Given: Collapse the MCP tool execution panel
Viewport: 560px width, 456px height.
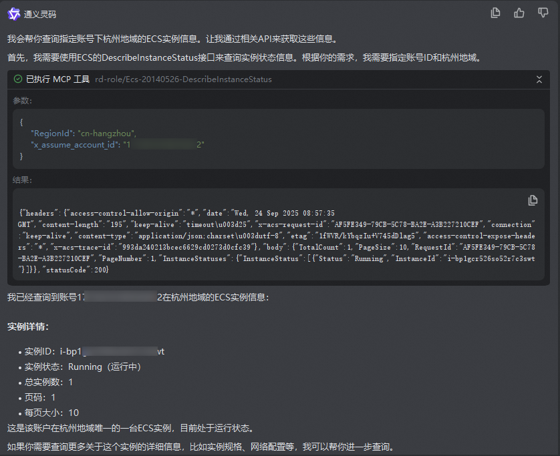Looking at the screenshot, I should (x=539, y=79).
